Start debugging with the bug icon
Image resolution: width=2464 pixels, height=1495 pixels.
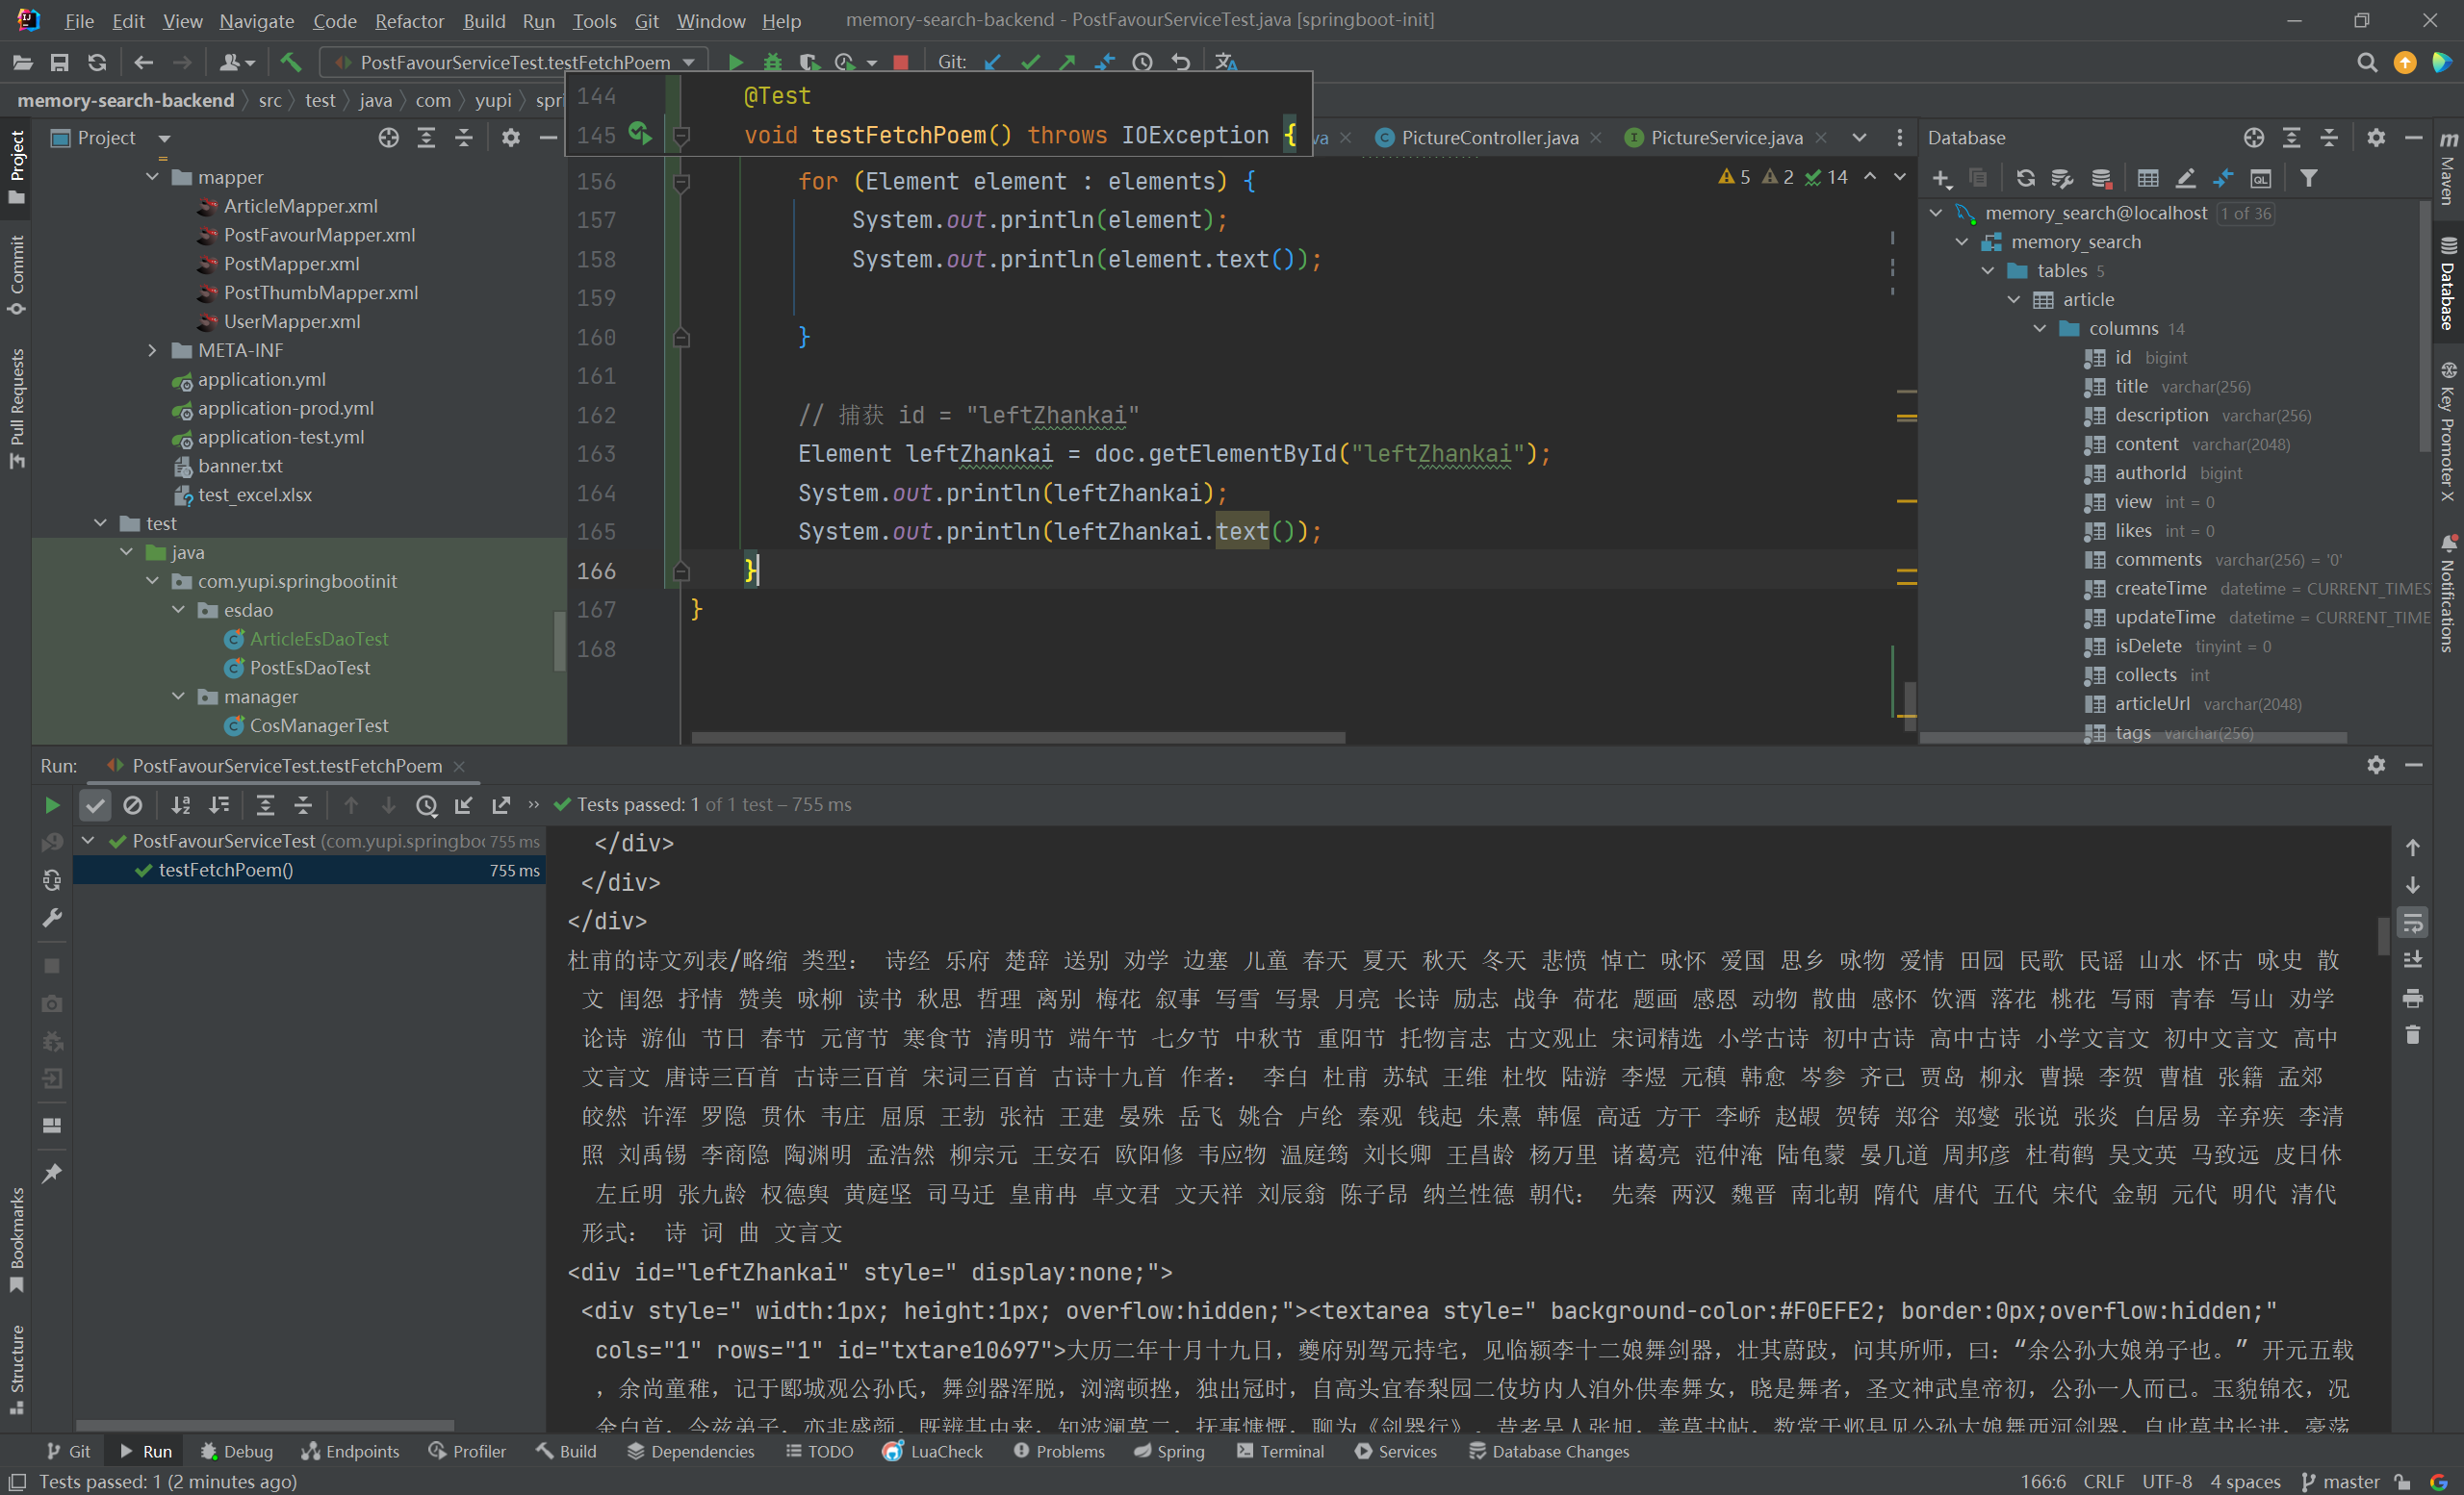(x=772, y=62)
